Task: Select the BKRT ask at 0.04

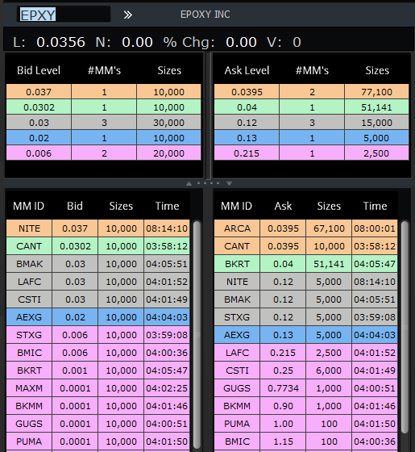Action: point(306,264)
